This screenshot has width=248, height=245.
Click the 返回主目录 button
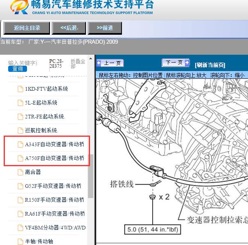27,28
